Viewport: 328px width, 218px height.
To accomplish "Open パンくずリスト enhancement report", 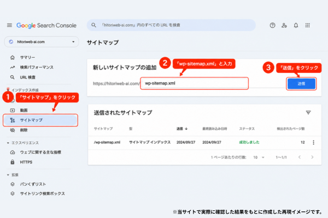I will 33,184.
